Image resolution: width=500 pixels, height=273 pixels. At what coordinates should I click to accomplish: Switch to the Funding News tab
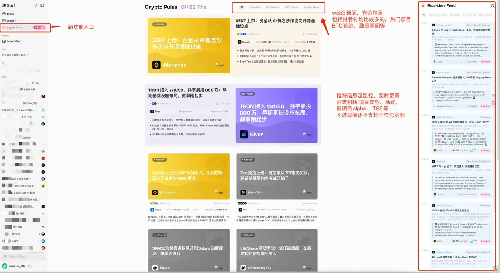(x=311, y=7)
